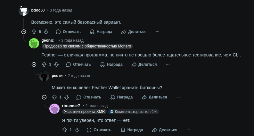Open rbrunner7 user profile link

click(71, 106)
